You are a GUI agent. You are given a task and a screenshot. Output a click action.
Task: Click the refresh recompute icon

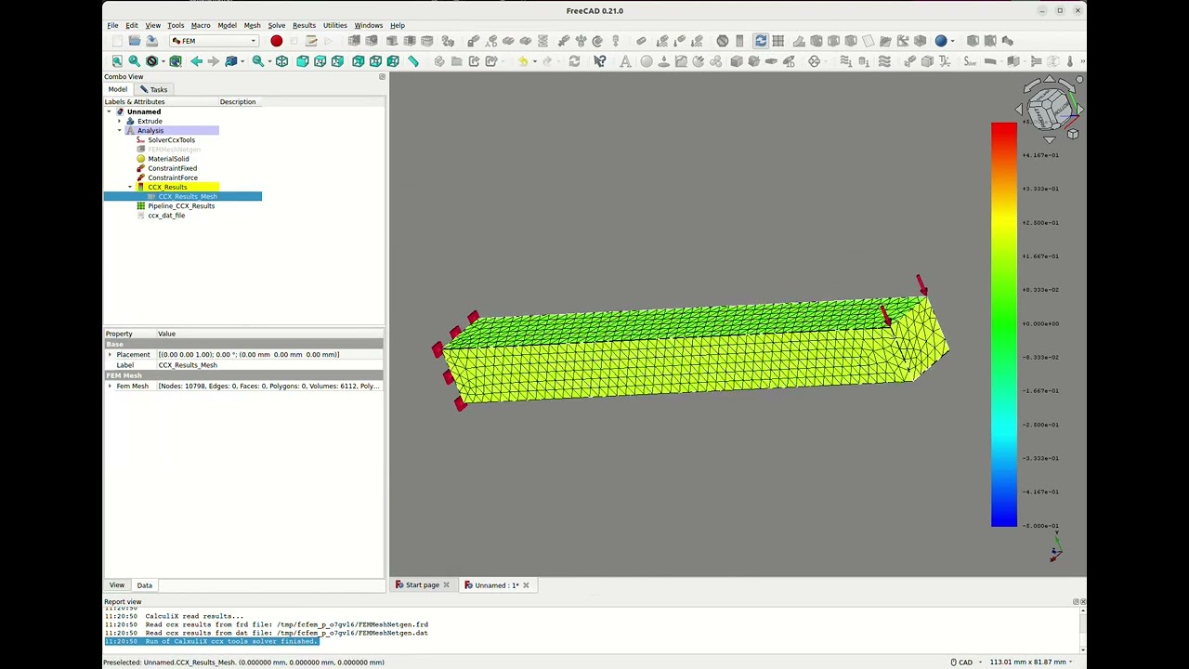pos(574,61)
